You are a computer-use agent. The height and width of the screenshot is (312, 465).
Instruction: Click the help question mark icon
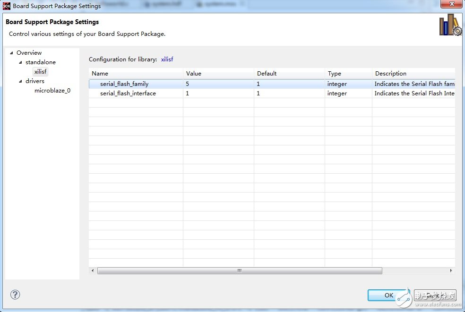[x=15, y=295]
